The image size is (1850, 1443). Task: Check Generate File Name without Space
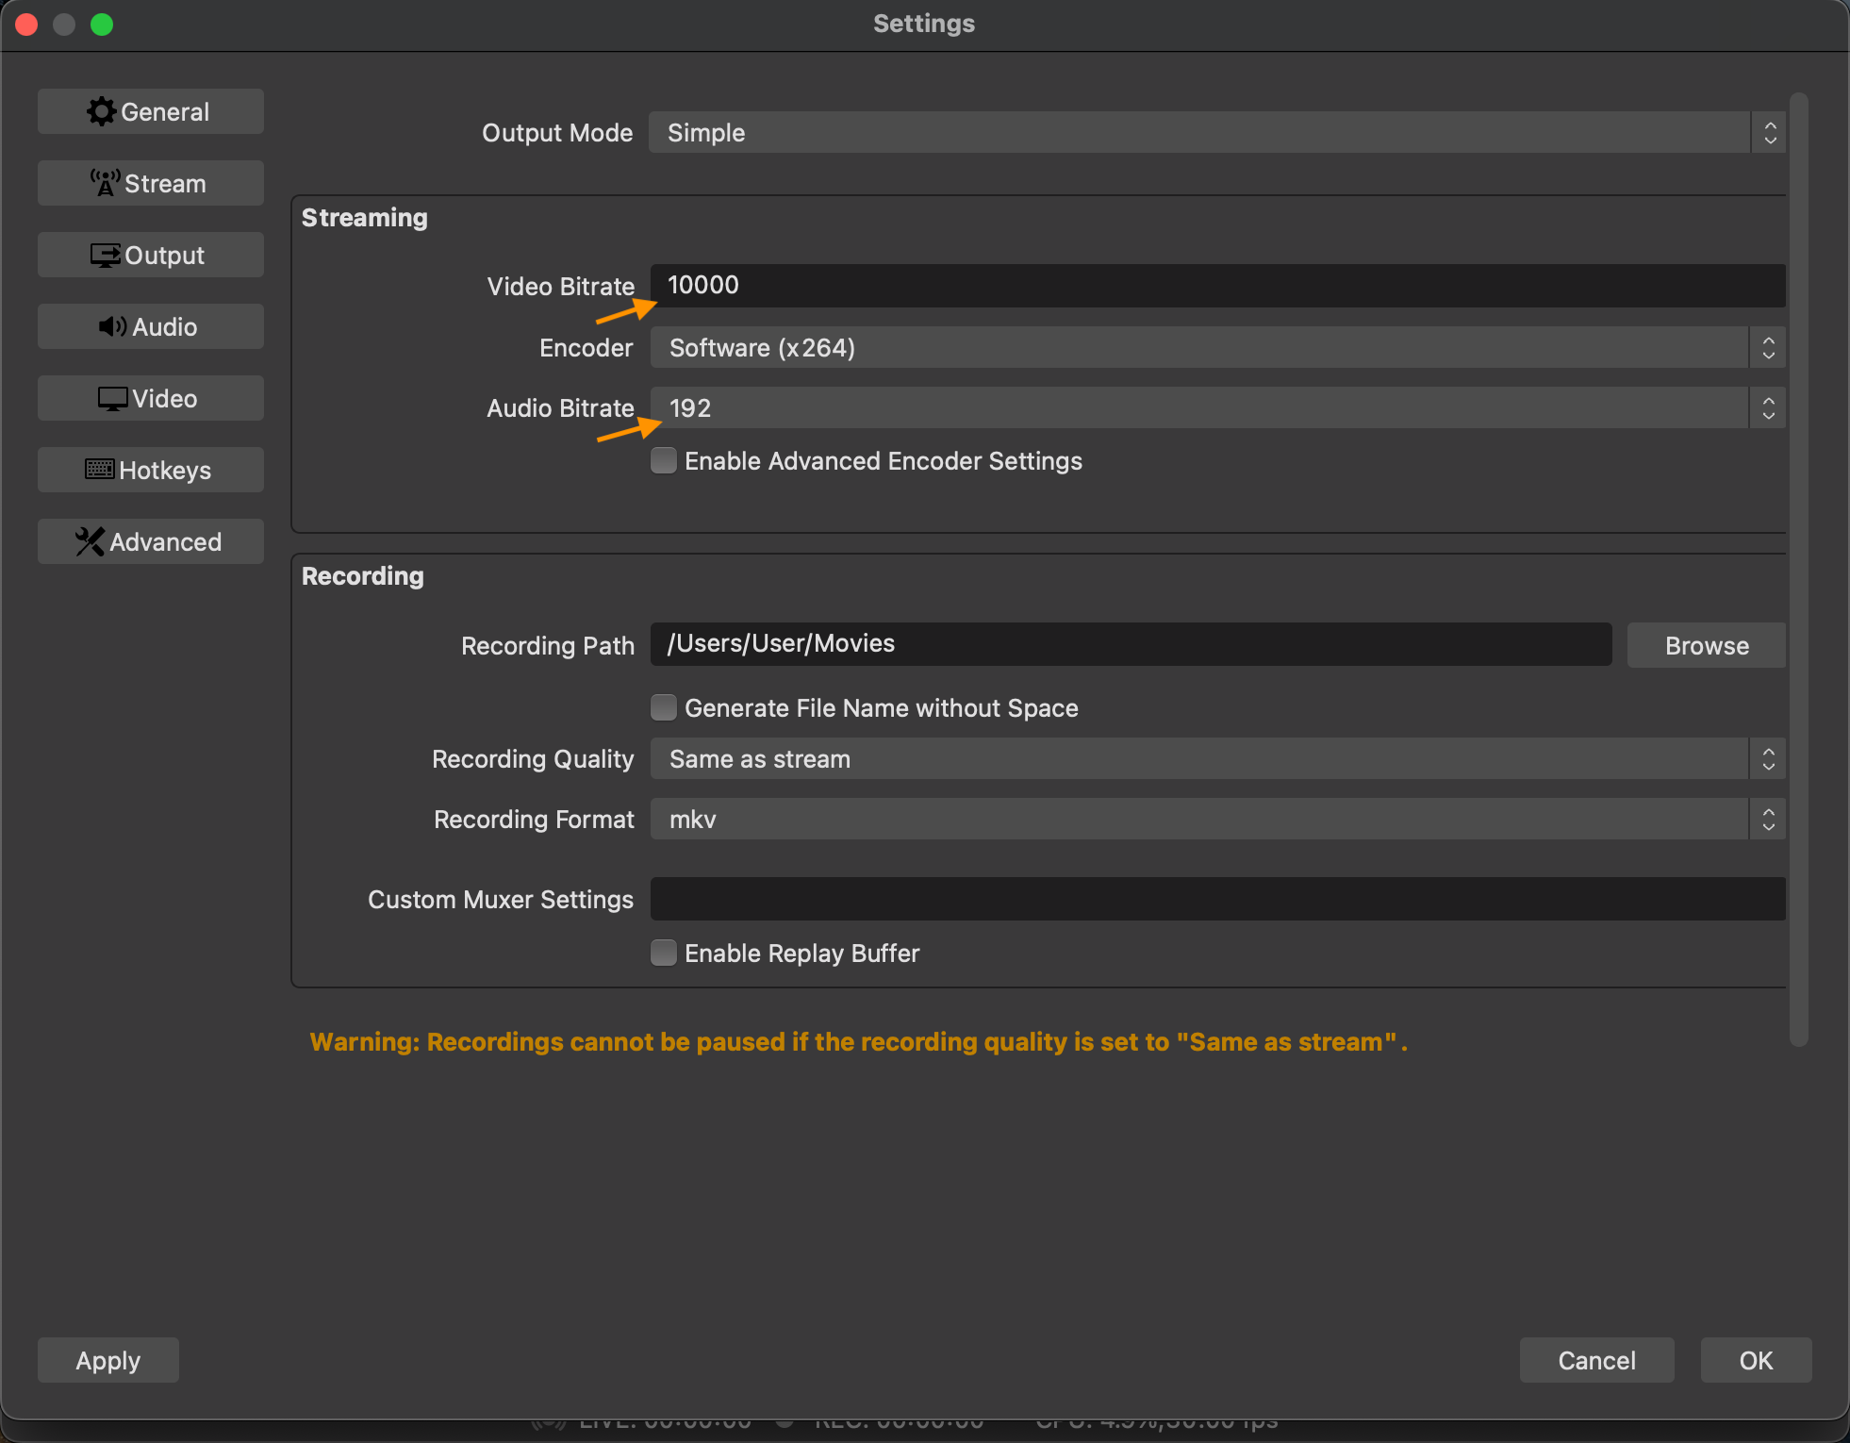(663, 707)
